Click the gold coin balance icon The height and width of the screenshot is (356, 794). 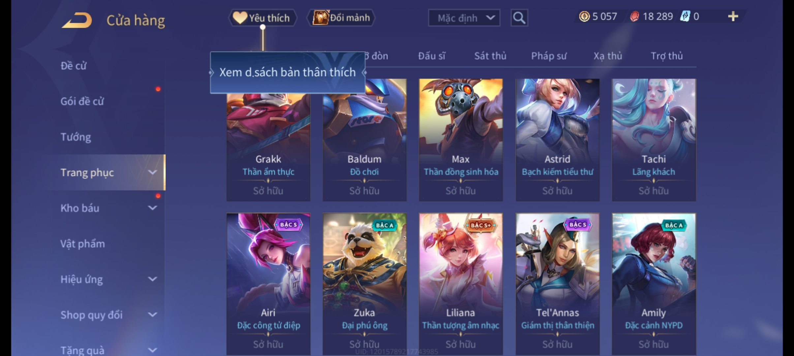coord(584,16)
